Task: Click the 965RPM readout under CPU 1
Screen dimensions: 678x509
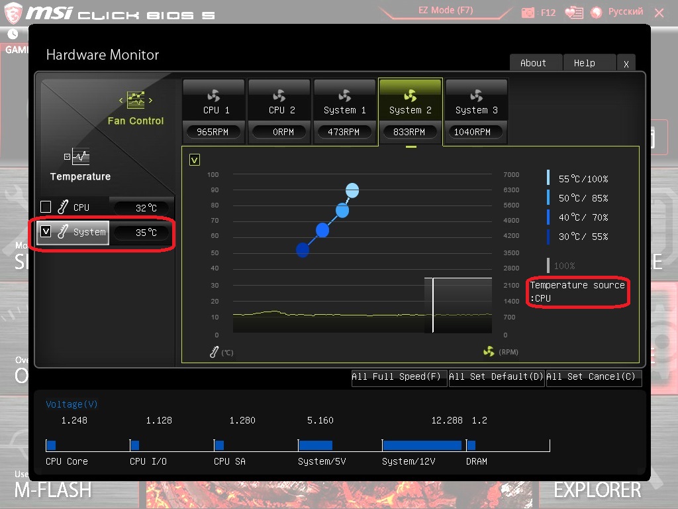Action: 213,132
